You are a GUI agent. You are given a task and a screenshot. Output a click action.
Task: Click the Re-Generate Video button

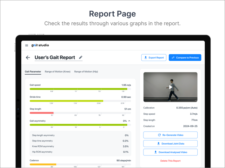170,135
